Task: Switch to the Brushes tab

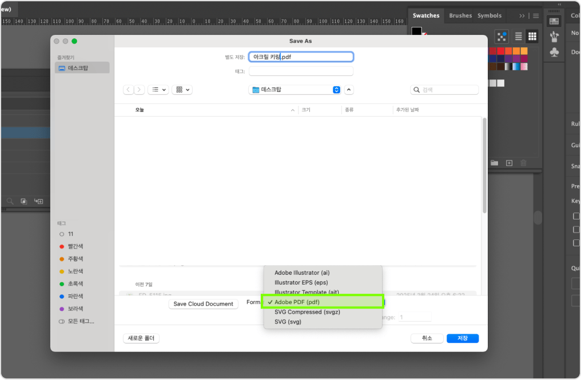Action: (460, 16)
